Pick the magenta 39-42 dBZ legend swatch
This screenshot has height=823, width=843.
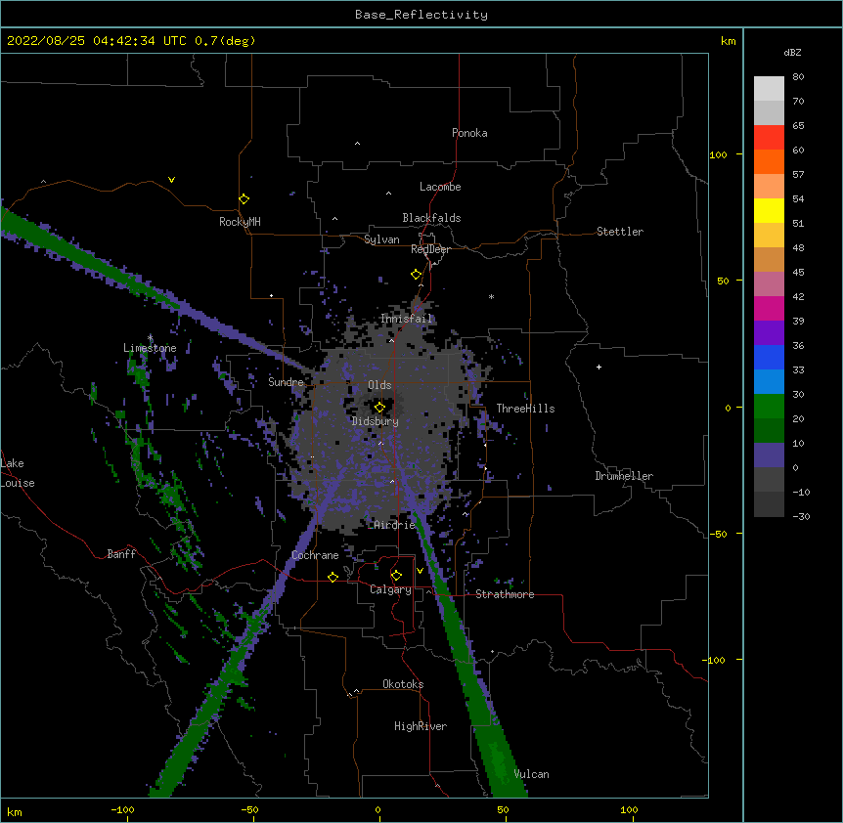pos(769,308)
